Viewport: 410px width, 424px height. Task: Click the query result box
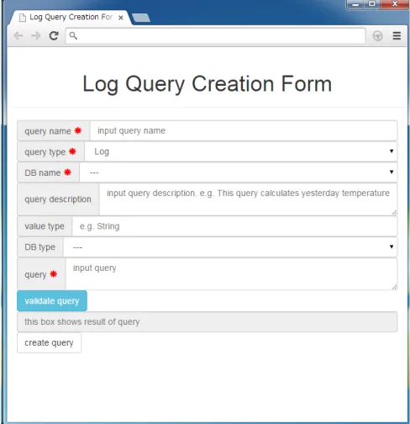[x=208, y=321]
